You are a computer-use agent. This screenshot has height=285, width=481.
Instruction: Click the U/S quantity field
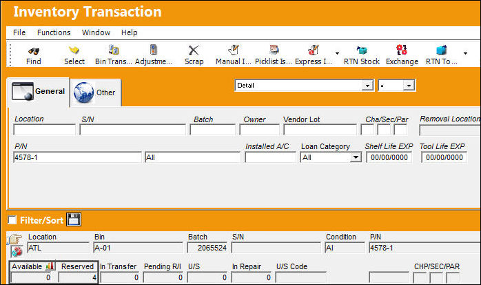tap(207, 277)
